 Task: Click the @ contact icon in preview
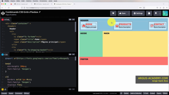point(152,26)
